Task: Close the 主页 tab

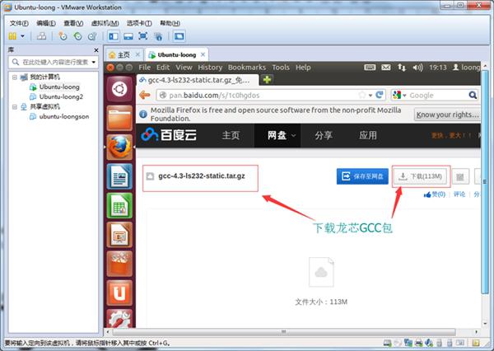Action: 137,54
